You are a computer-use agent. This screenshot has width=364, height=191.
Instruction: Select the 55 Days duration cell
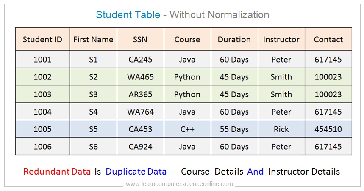click(234, 129)
